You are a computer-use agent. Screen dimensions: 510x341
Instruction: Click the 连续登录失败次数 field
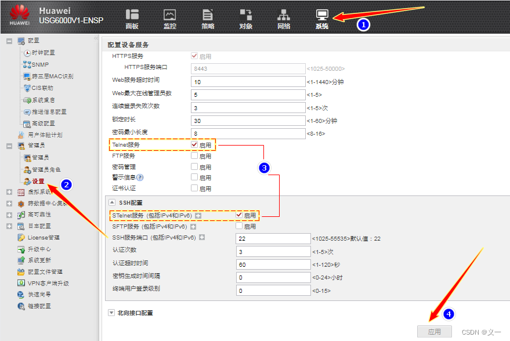(x=248, y=108)
